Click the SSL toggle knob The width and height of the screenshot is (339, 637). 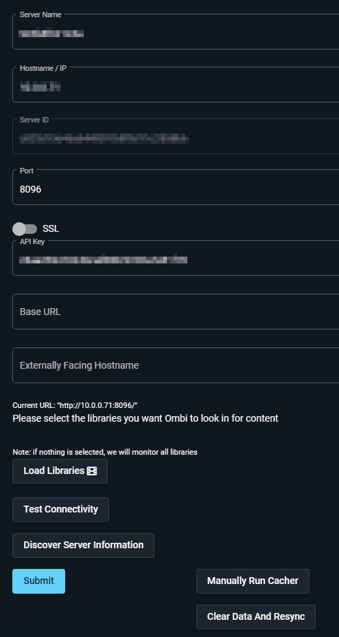[19, 228]
